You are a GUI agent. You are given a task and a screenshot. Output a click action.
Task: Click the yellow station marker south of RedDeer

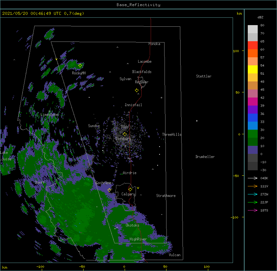[x=137, y=90]
